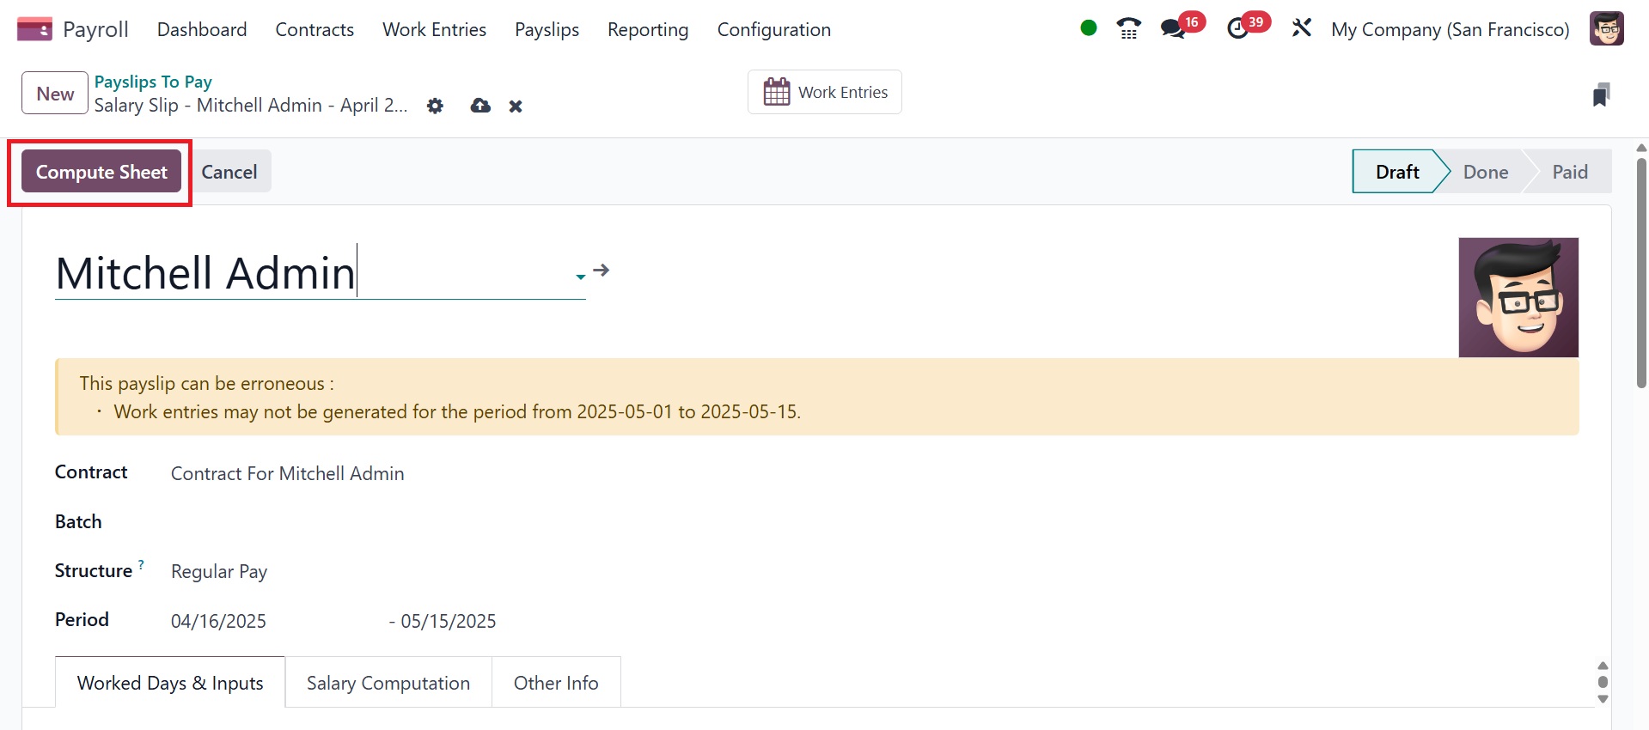Open the employee internal link arrow

pyautogui.click(x=602, y=271)
